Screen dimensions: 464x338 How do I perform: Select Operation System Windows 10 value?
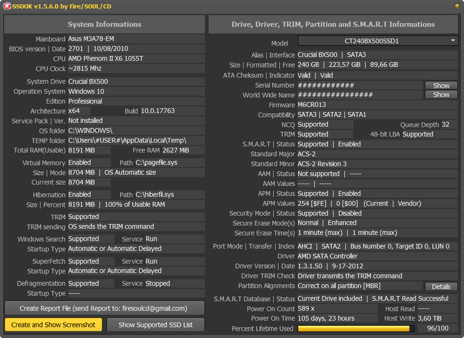pyautogui.click(x=137, y=91)
